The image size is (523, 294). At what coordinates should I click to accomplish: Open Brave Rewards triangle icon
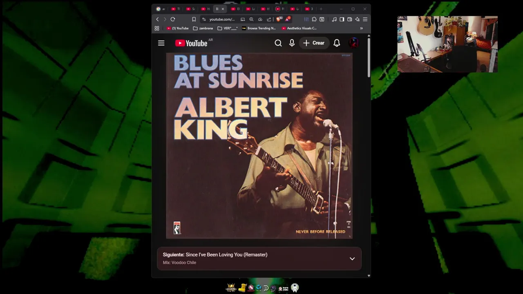288,19
